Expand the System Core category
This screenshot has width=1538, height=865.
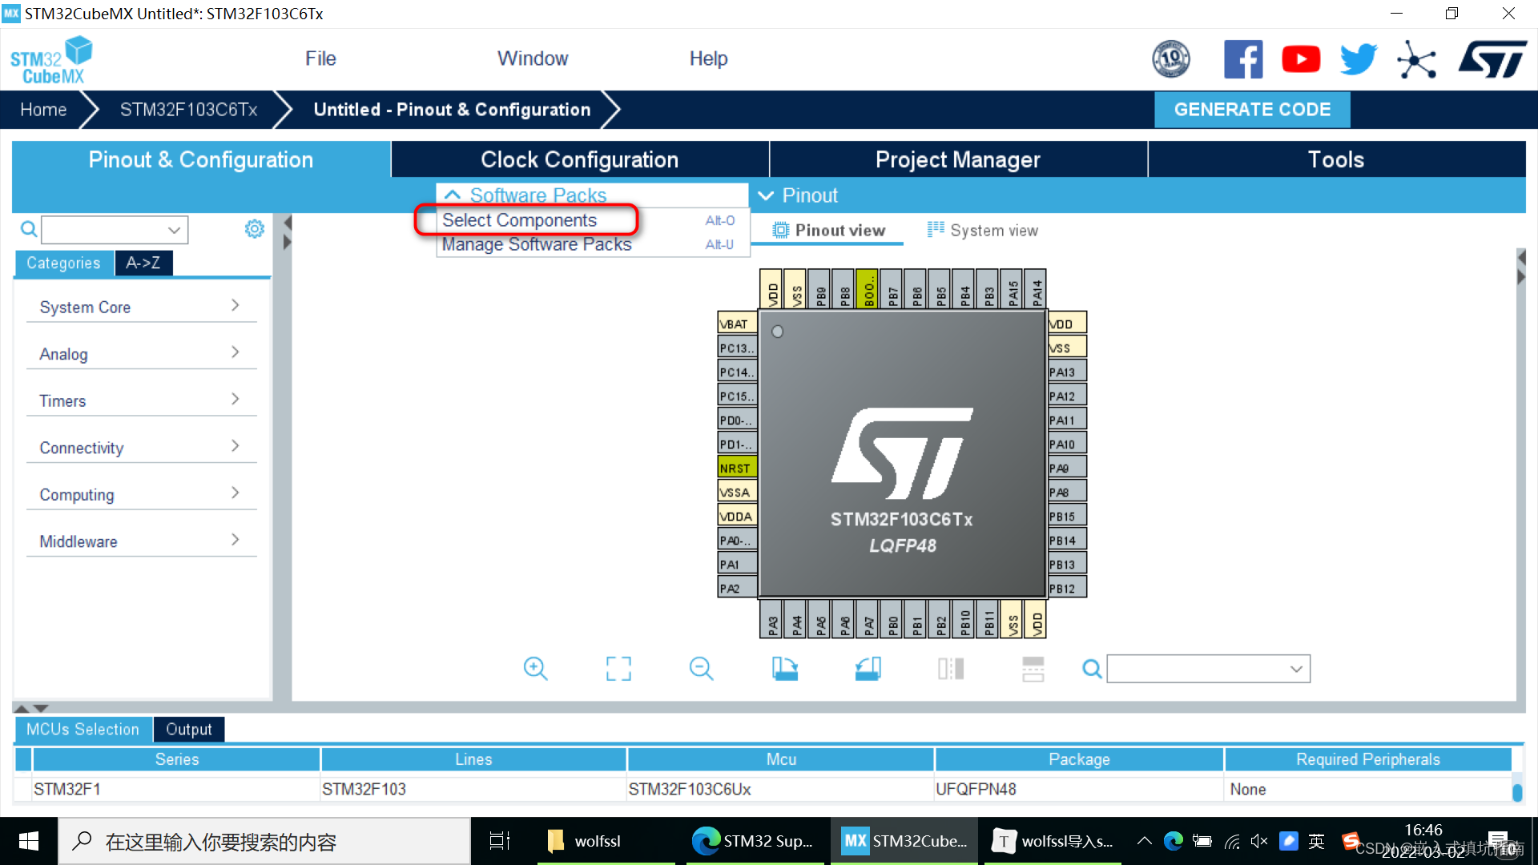point(85,307)
